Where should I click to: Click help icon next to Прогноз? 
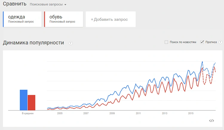tap(221, 42)
